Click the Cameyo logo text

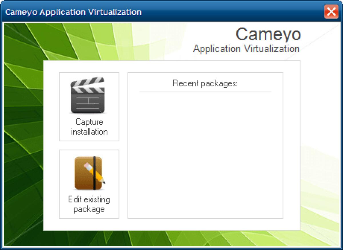(x=268, y=34)
